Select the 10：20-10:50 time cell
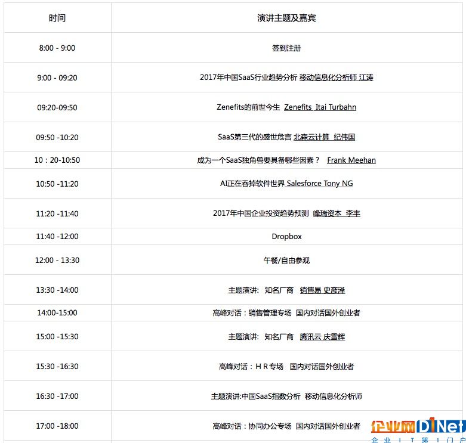Image resolution: width=466 pixels, height=443 pixels. pyautogui.click(x=57, y=160)
